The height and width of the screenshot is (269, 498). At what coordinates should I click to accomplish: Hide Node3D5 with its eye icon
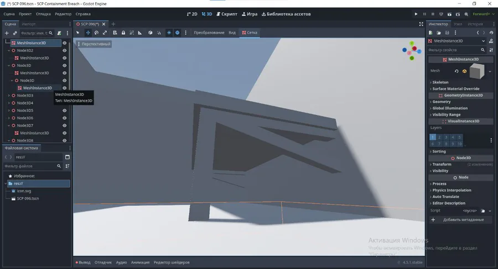[65, 110]
